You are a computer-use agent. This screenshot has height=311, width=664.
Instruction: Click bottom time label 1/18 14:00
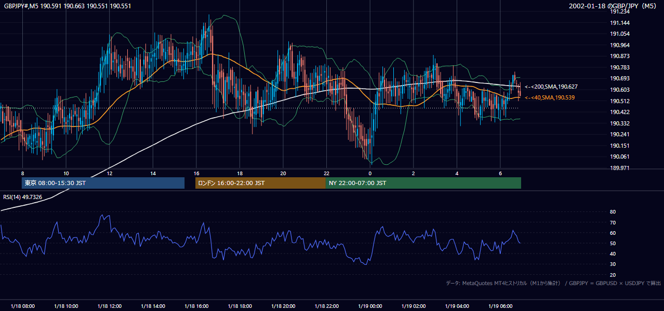(x=153, y=306)
